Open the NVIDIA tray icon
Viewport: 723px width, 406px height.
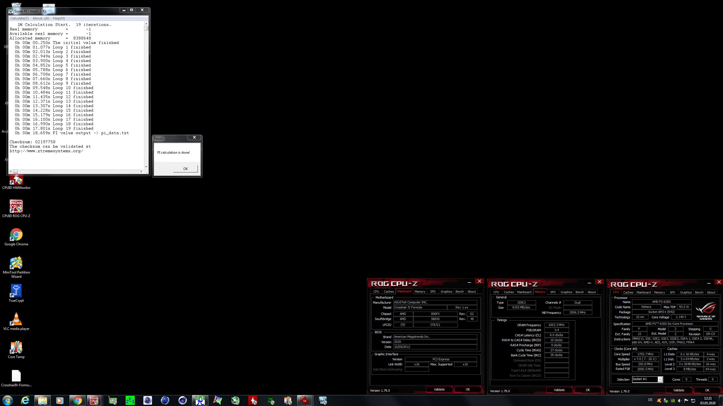[x=673, y=400]
